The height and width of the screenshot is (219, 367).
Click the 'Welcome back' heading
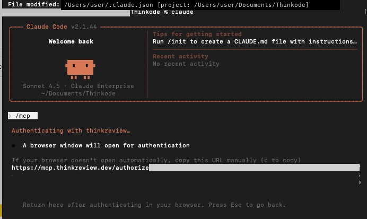[71, 41]
